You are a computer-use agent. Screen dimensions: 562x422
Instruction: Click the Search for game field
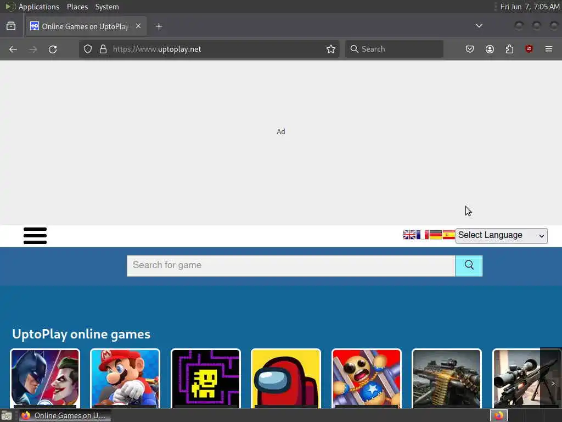[x=291, y=266]
